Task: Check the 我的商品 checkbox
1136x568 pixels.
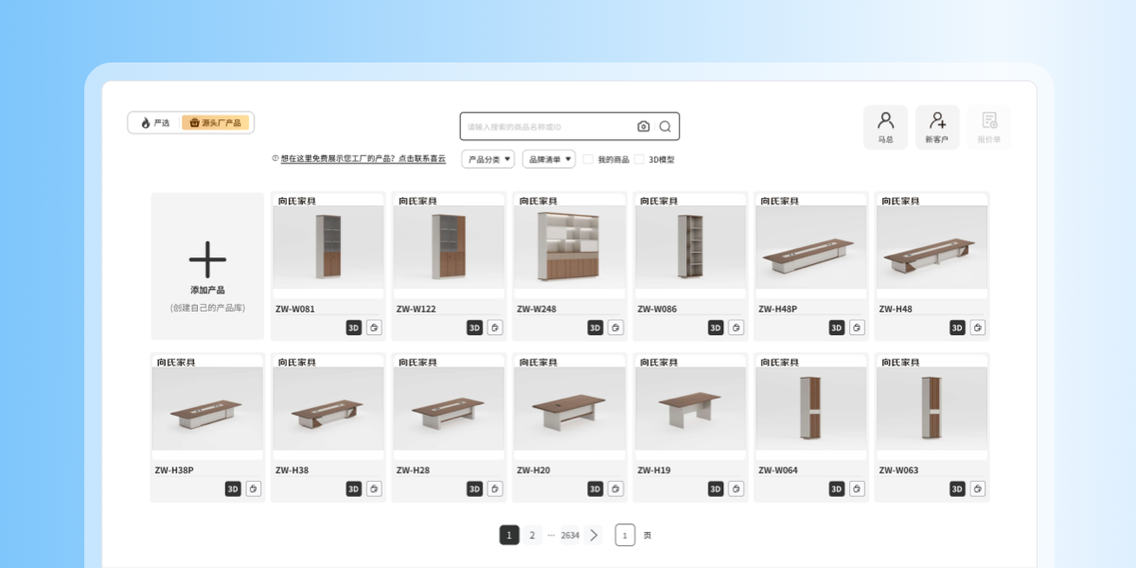Action: click(x=588, y=159)
